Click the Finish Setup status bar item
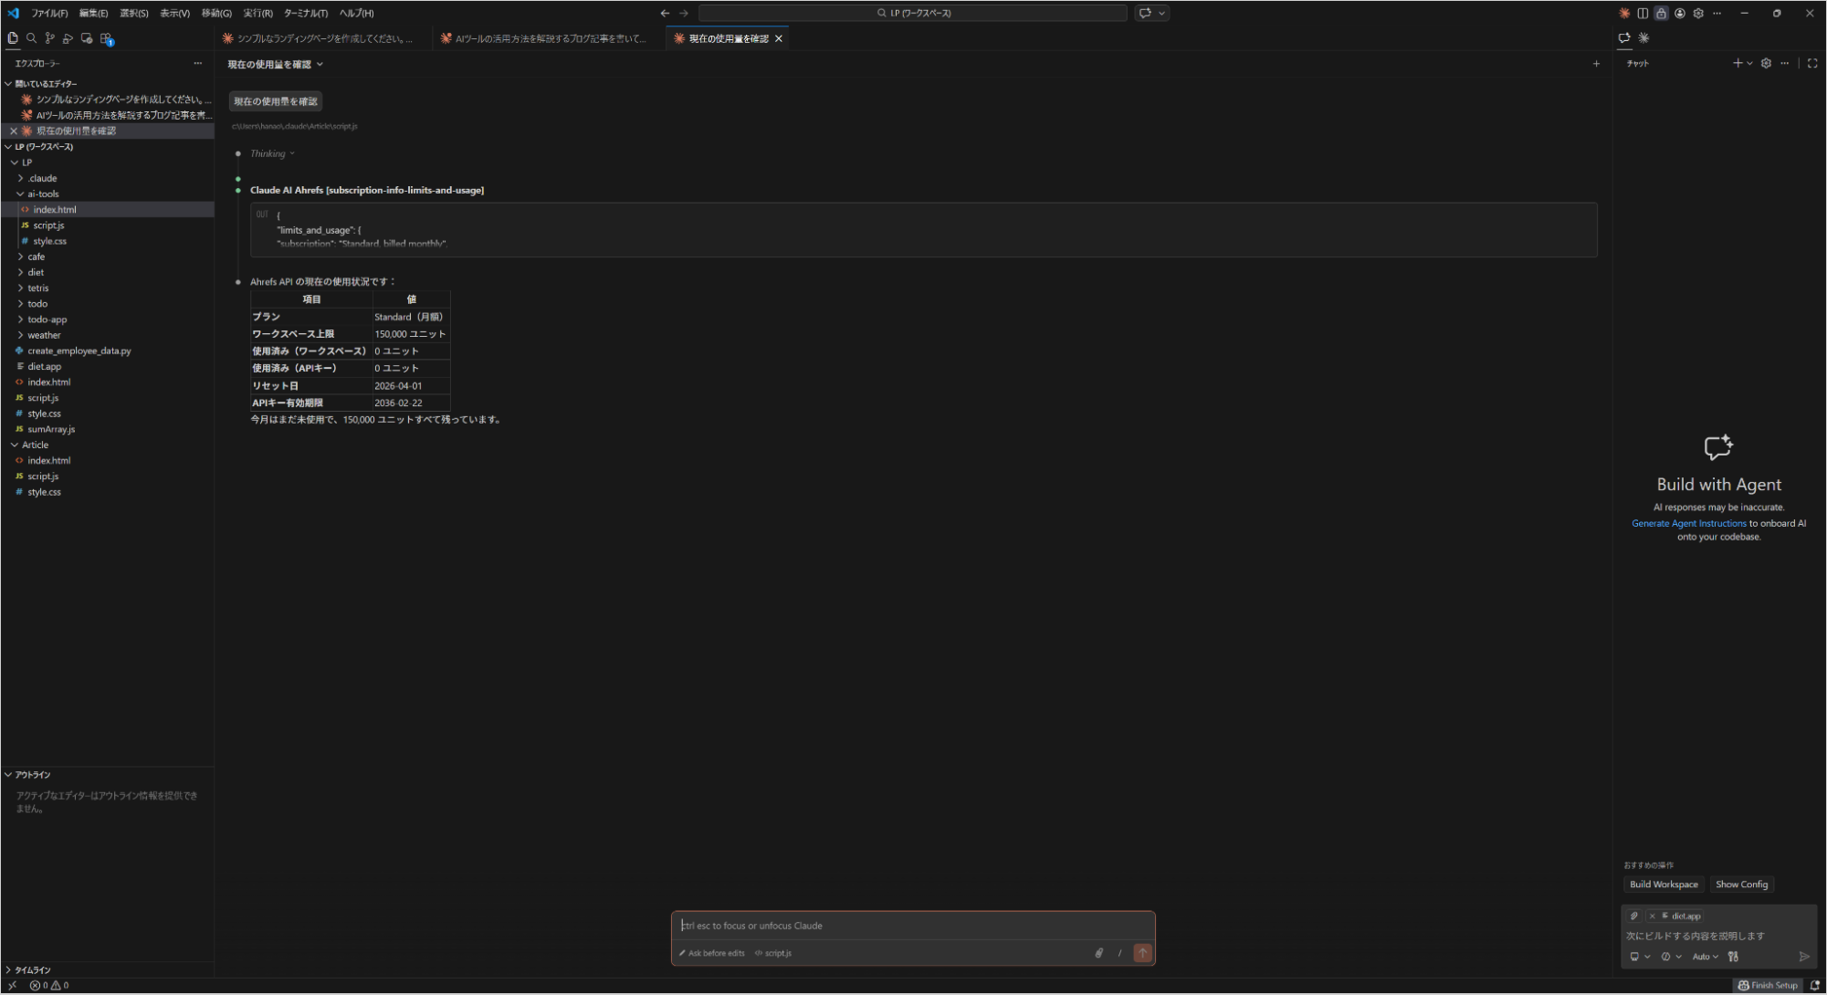Screen dimensions: 1827x995 [x=1769, y=986]
